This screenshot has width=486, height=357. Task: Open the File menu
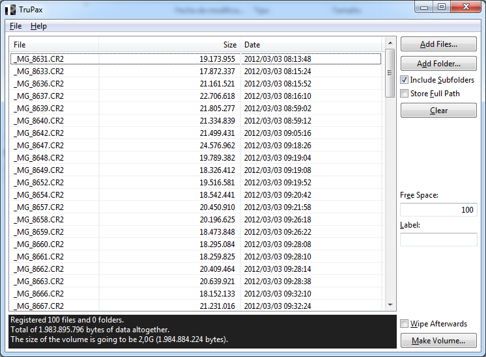(16, 26)
